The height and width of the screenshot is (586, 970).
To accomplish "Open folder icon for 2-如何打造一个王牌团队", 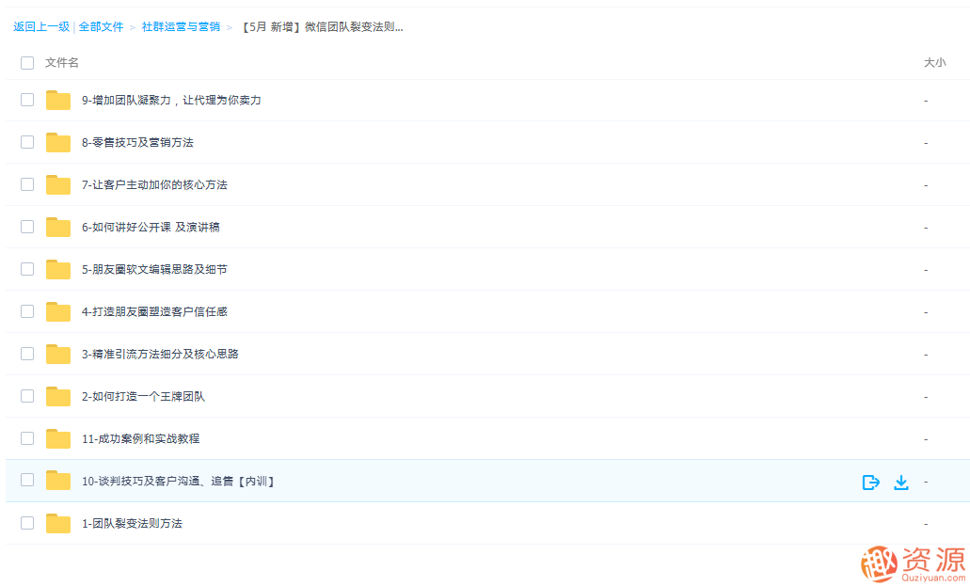I will pos(58,396).
